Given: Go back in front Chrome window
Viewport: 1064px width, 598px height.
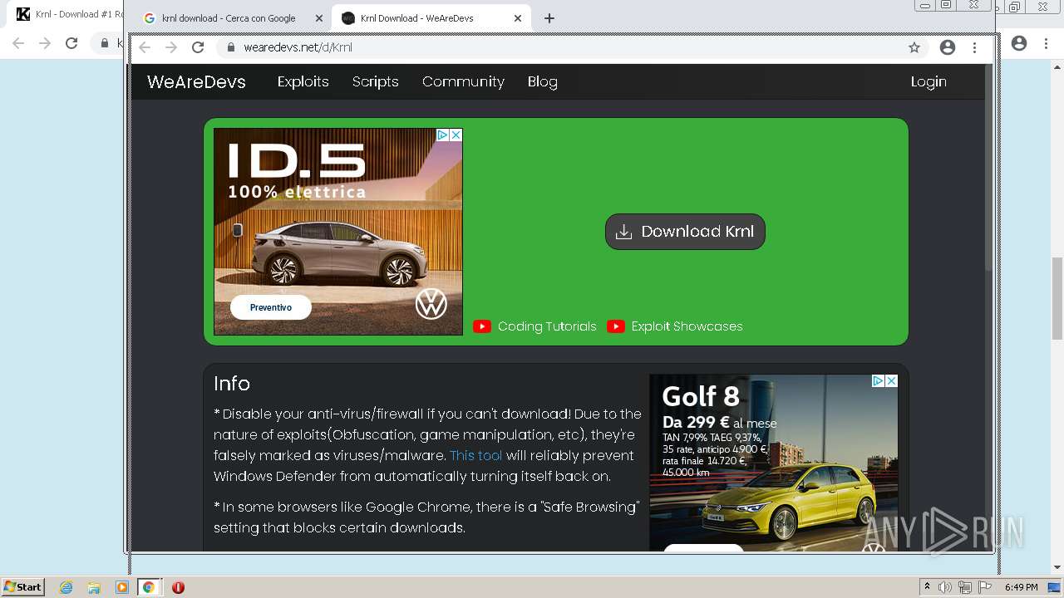Looking at the screenshot, I should (x=145, y=47).
